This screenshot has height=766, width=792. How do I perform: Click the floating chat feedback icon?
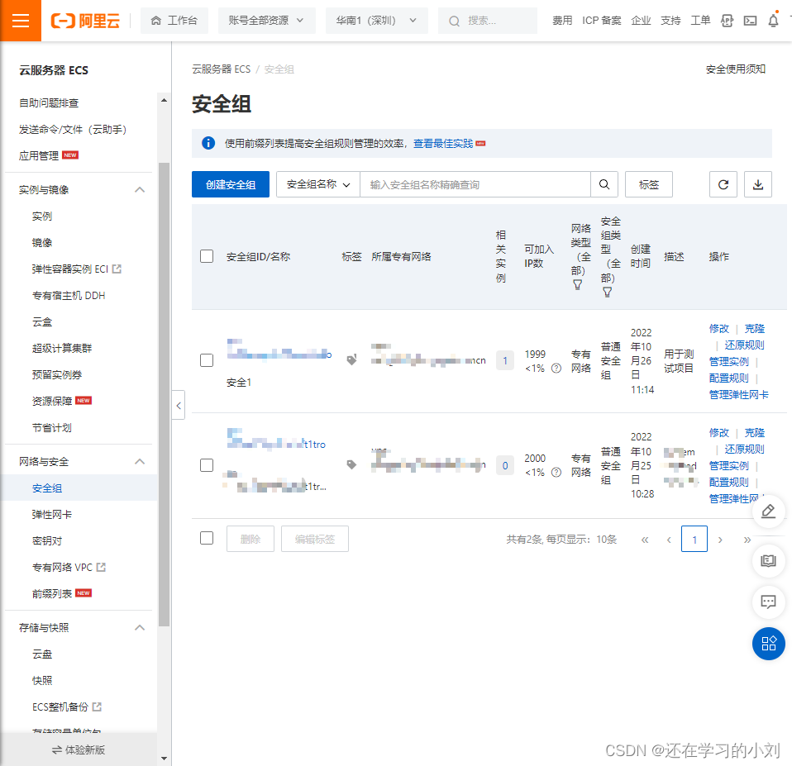click(768, 602)
